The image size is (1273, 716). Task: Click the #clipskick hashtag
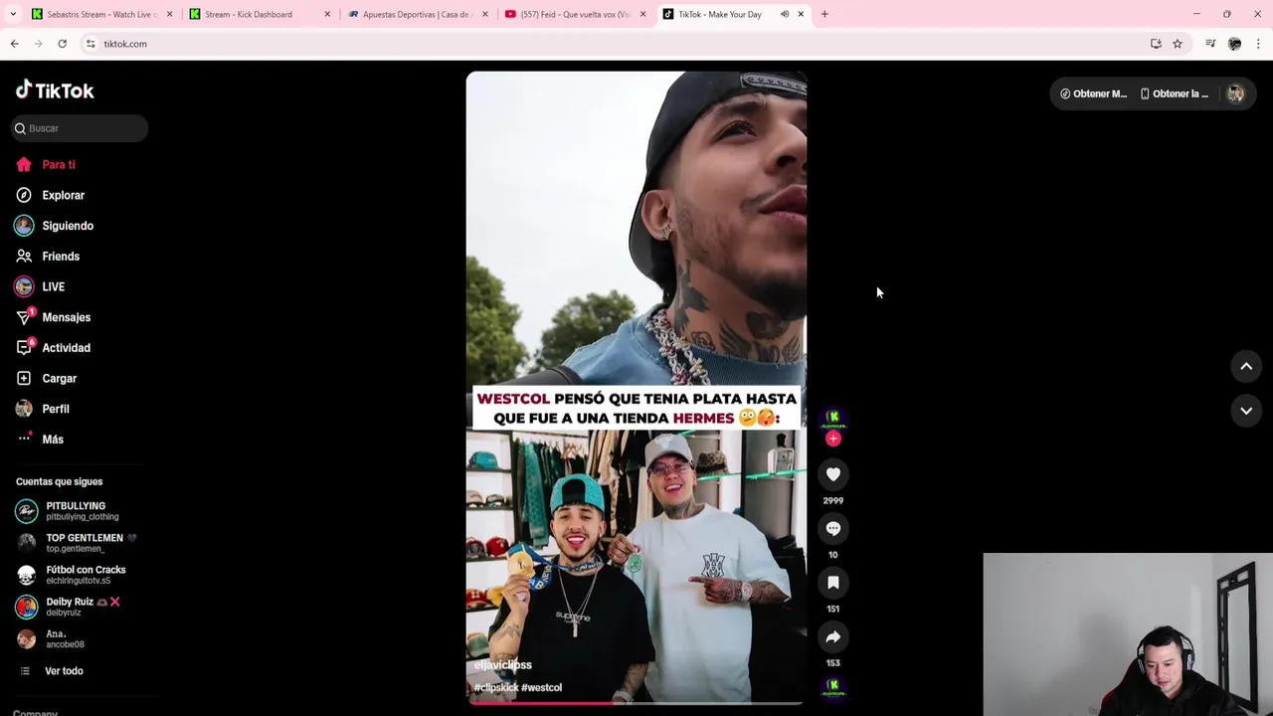[x=496, y=687]
